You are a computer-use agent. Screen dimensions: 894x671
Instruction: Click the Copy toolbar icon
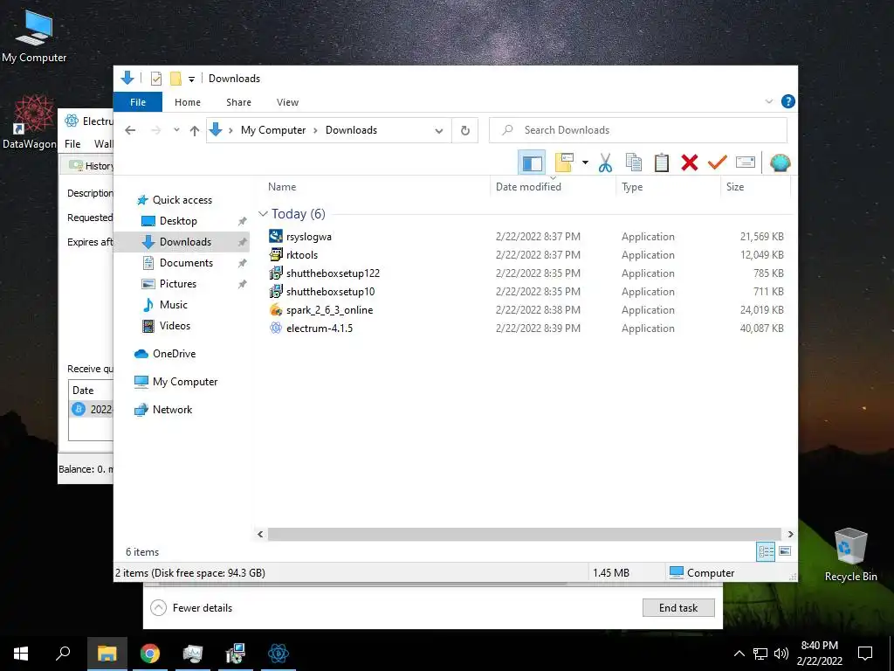coord(634,163)
